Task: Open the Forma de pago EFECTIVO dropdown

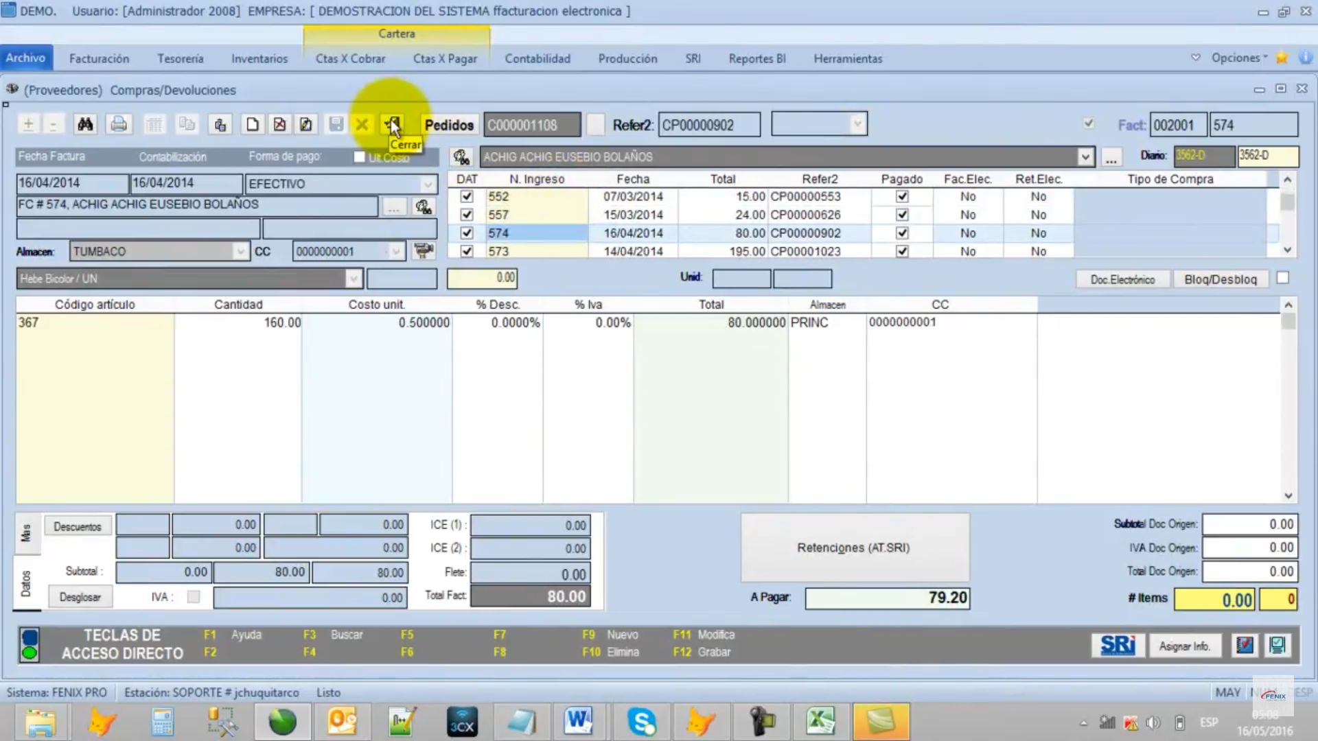Action: [x=429, y=184]
